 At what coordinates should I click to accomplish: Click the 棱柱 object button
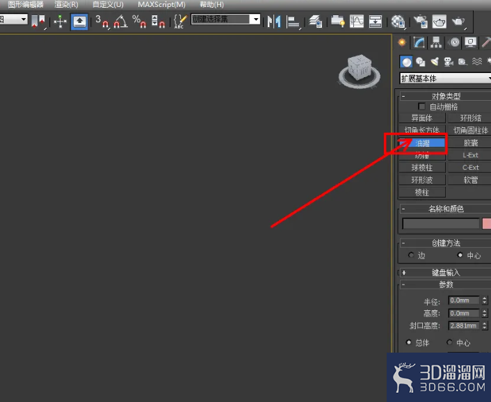click(421, 192)
